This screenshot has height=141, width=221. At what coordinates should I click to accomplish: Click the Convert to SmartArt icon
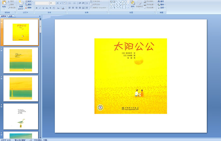point(91,8)
